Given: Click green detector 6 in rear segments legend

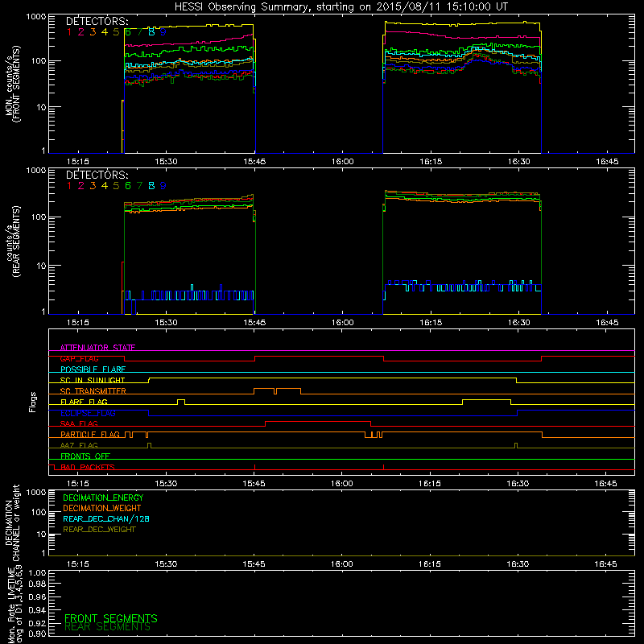Looking at the screenshot, I should (128, 186).
